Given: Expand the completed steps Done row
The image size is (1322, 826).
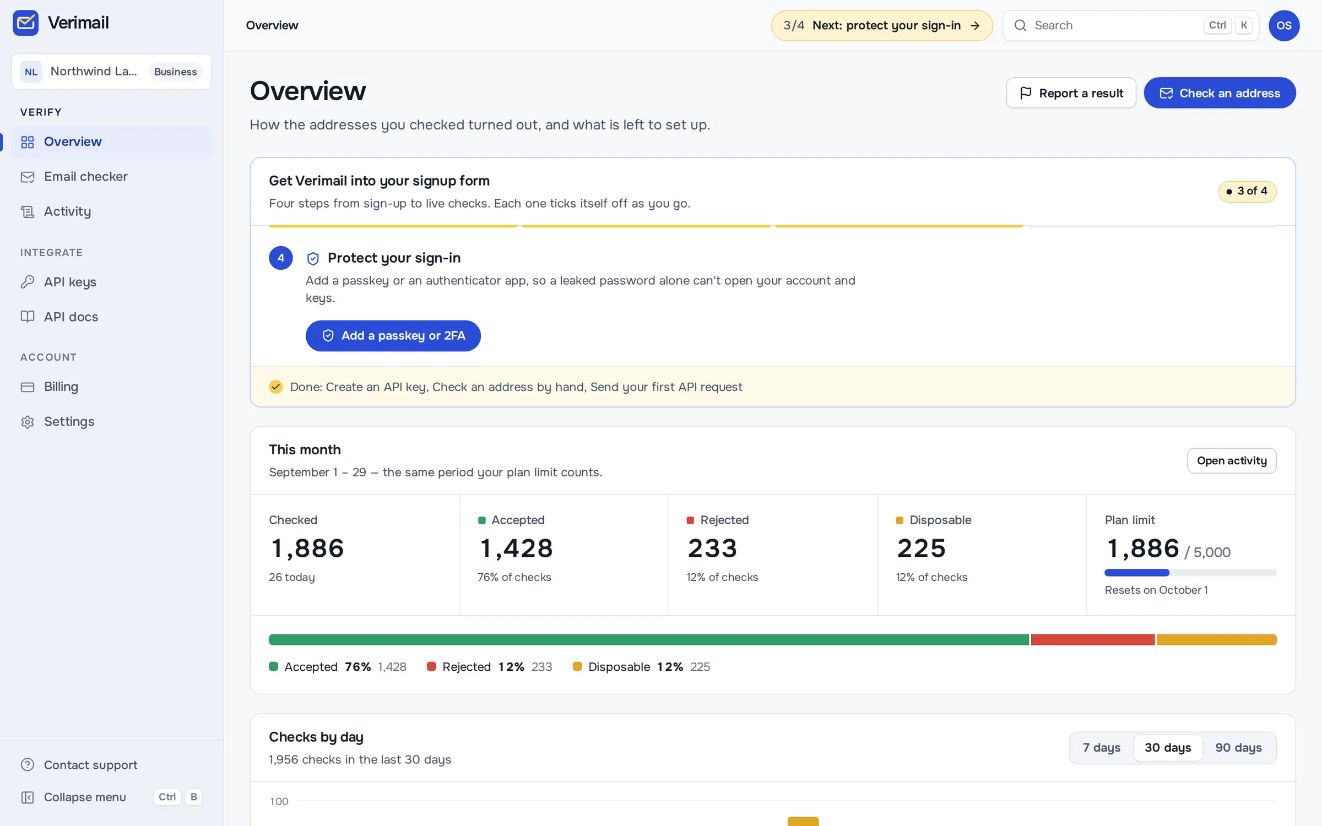Looking at the screenshot, I should click(773, 387).
